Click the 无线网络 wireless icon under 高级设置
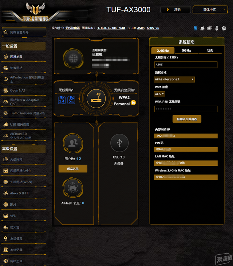 (x=5, y=159)
